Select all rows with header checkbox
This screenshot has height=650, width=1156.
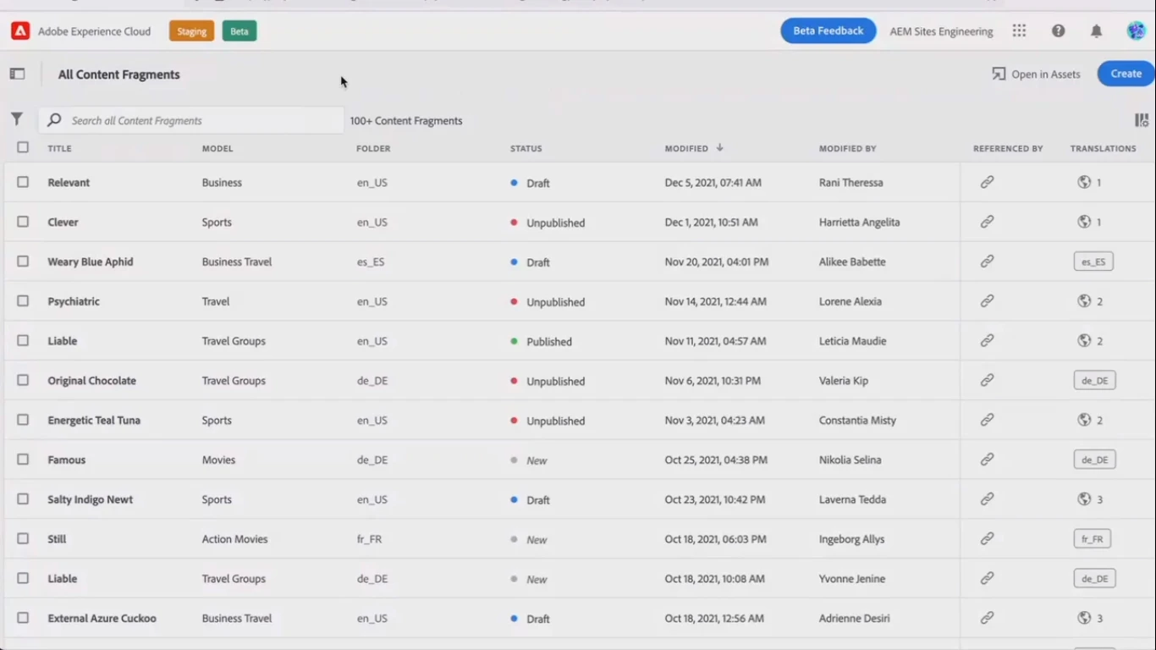click(x=23, y=147)
